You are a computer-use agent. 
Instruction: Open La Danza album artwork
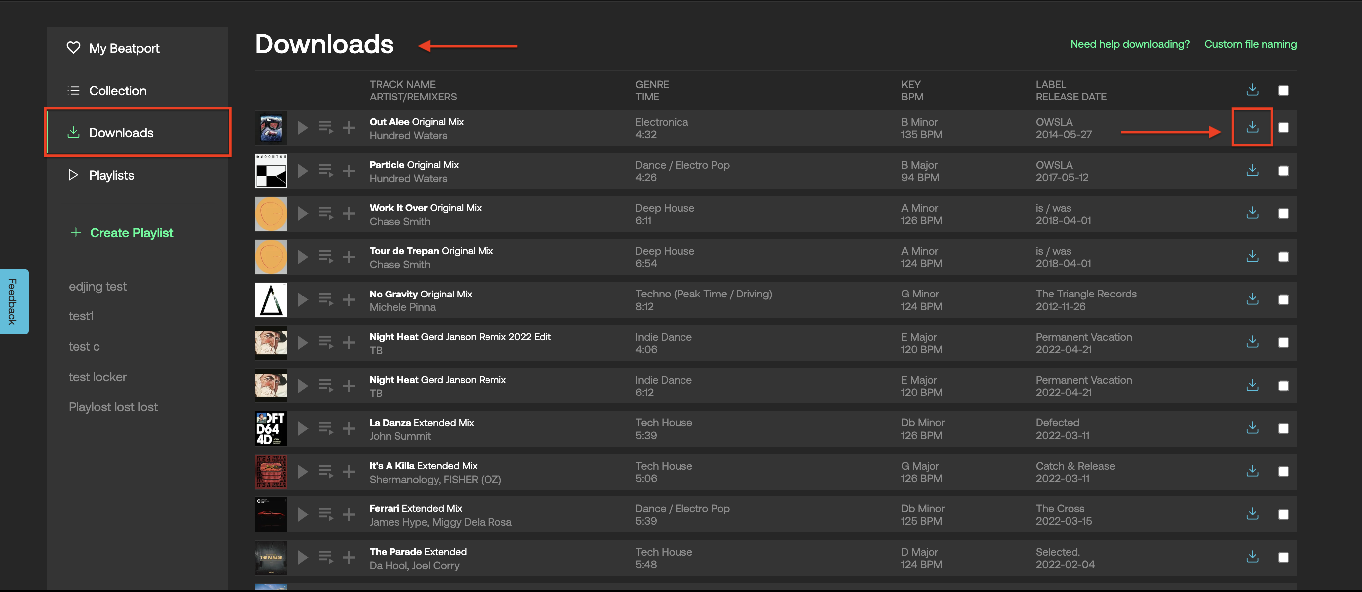pos(271,428)
